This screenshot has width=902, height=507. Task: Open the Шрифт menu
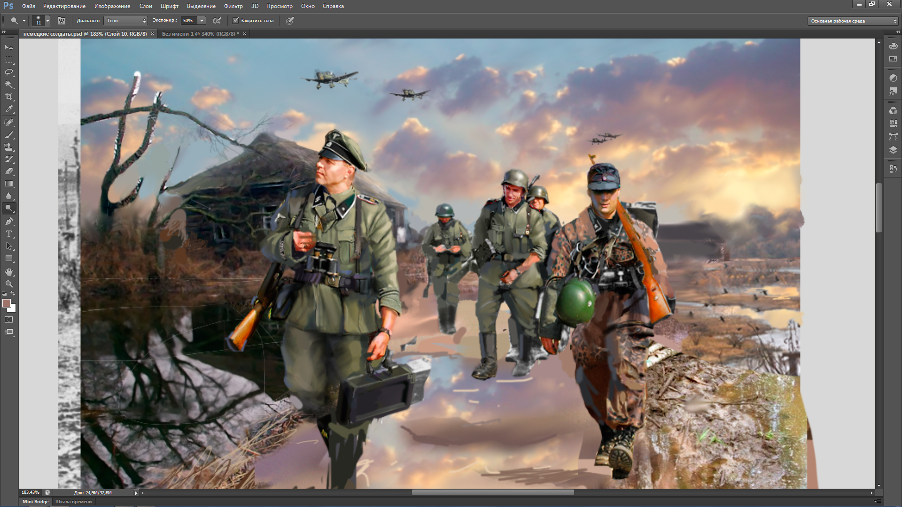[170, 6]
